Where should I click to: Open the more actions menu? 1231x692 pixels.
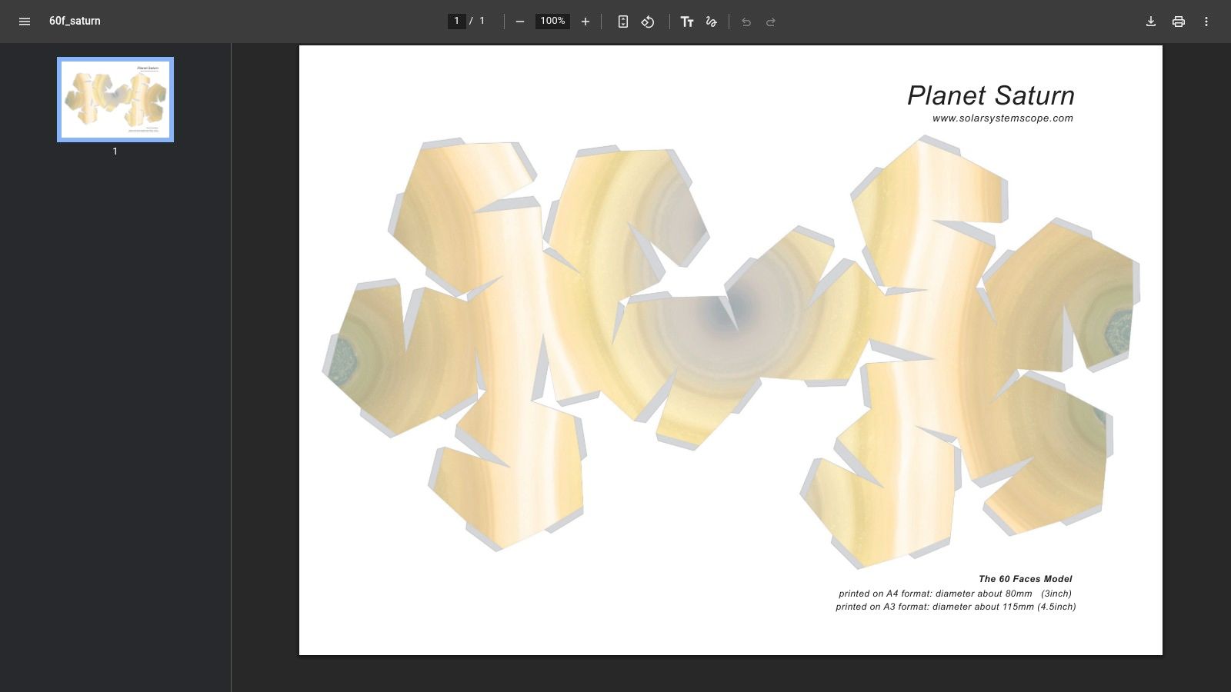(1206, 22)
